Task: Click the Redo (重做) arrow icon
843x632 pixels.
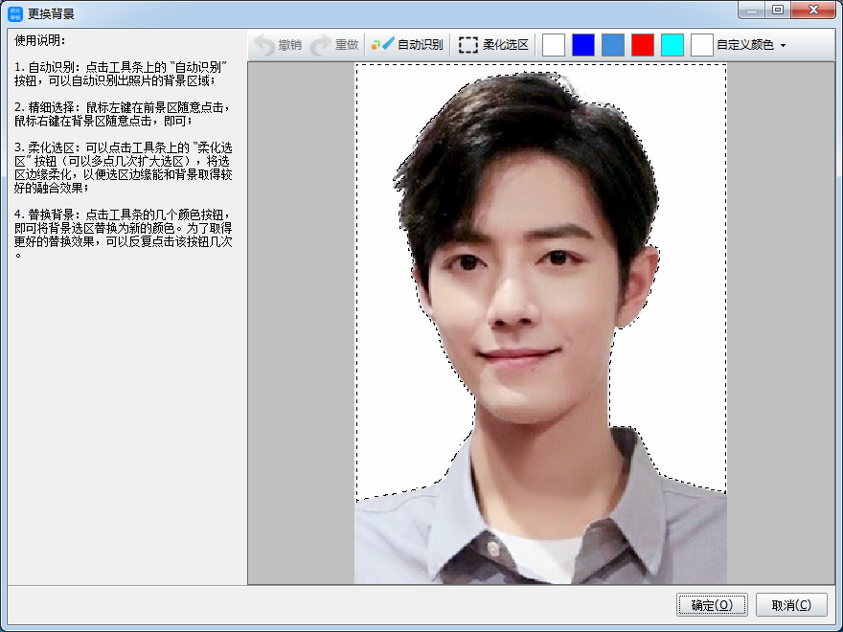Action: (321, 45)
